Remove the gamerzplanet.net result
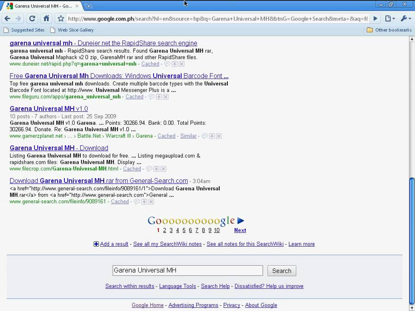Image resolution: width=415 pixels, height=311 pixels. pyautogui.click(x=219, y=136)
